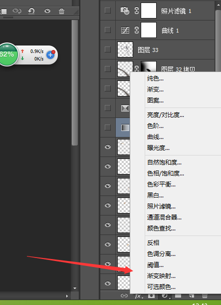This screenshot has height=305, width=221.
Task: Show the 图层 33 layer visibility box
Action: (x=108, y=49)
